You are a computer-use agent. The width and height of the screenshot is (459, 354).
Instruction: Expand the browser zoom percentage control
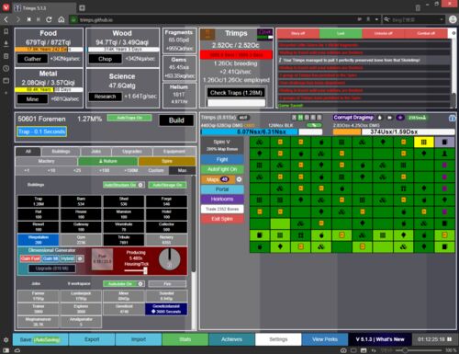click(451, 350)
